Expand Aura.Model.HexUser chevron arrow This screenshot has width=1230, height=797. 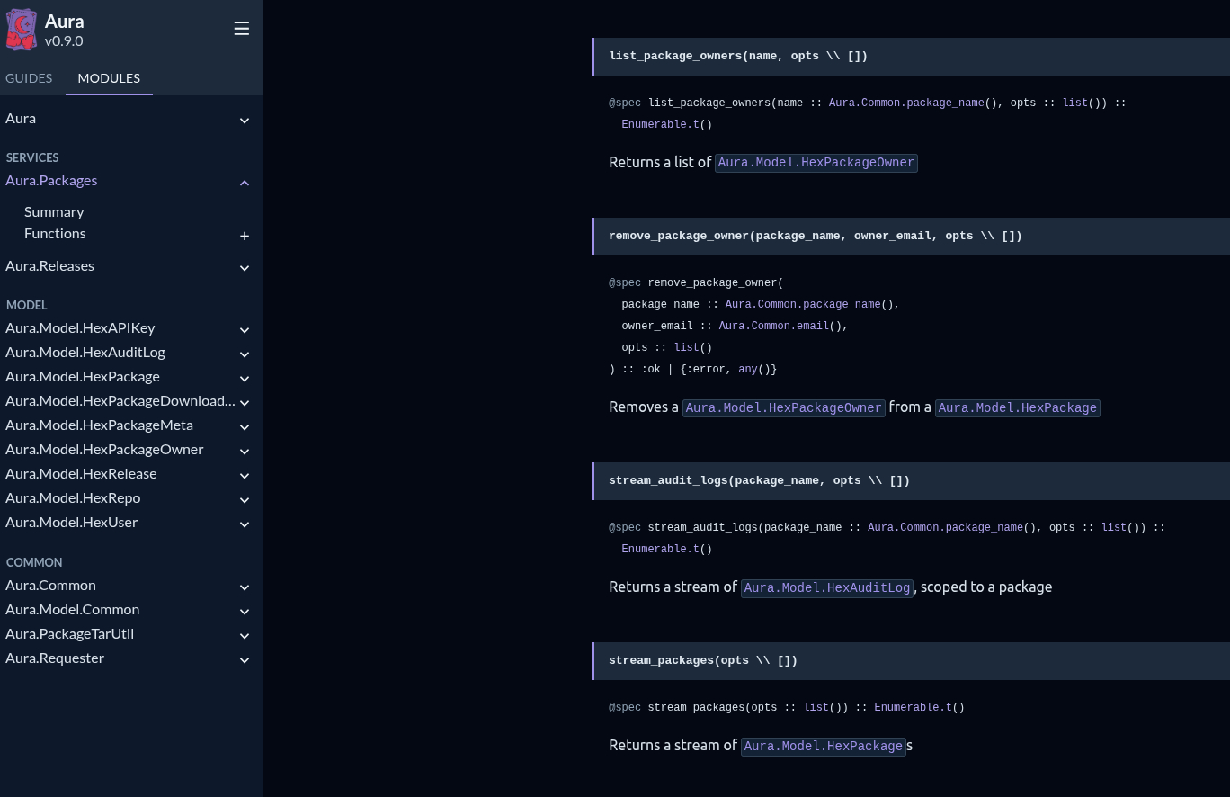(x=244, y=524)
